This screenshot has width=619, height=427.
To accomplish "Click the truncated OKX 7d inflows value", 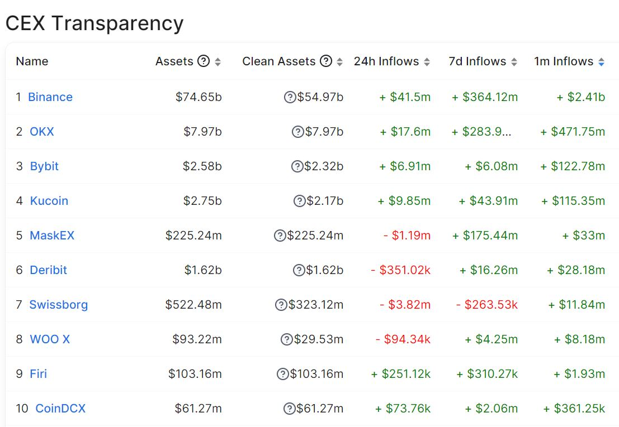I will (485, 132).
